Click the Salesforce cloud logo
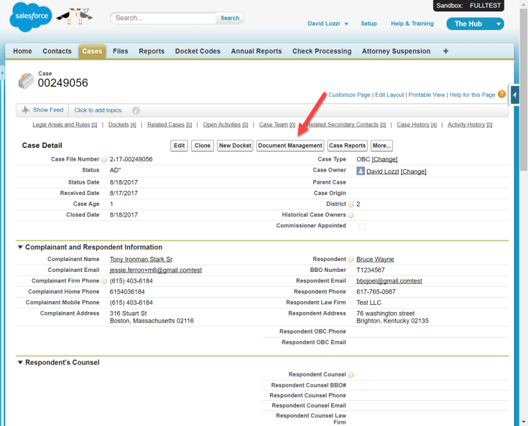Screen dimensions: 528x426 click(x=31, y=16)
